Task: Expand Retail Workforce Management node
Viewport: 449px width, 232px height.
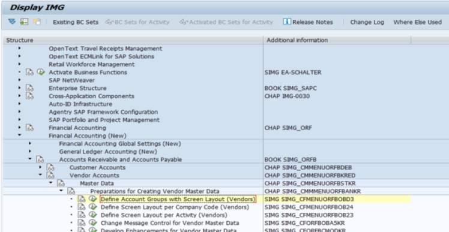Action: pos(19,64)
